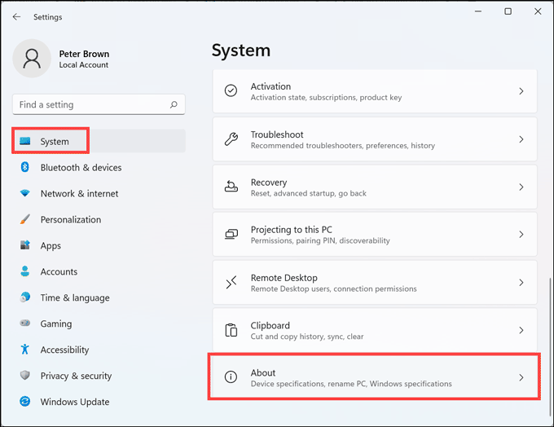The width and height of the screenshot is (554, 427).
Task: Click the Clipboard icon
Action: 231,330
